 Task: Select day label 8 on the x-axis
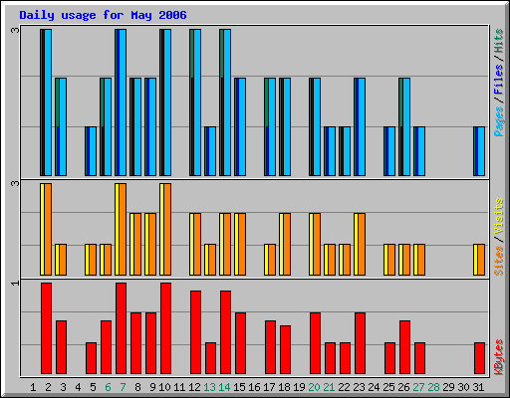point(137,387)
